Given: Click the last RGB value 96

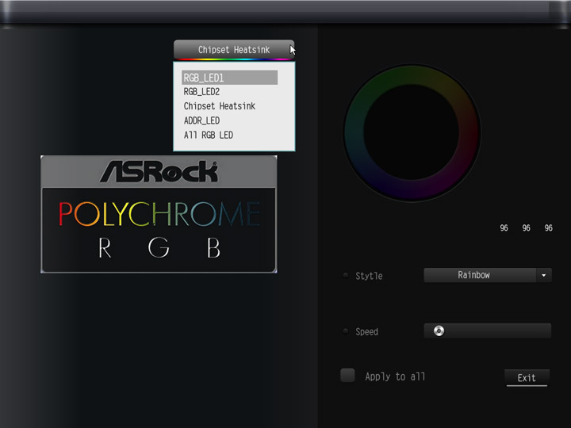Looking at the screenshot, I should click(x=549, y=227).
